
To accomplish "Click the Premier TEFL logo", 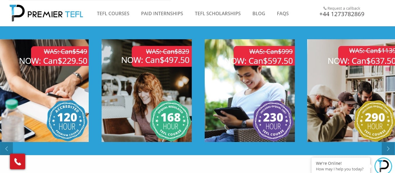I will pyautogui.click(x=46, y=13).
